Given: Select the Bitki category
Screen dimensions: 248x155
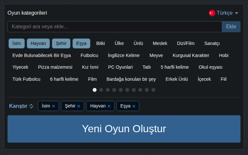Looking at the screenshot, I should pyautogui.click(x=101, y=43).
